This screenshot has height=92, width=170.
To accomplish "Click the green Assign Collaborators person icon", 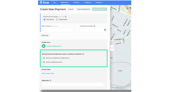I will (44, 46).
